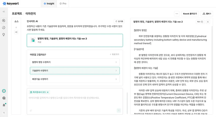
Task: Attach a file with paperclip icon
Action: [x=31, y=110]
